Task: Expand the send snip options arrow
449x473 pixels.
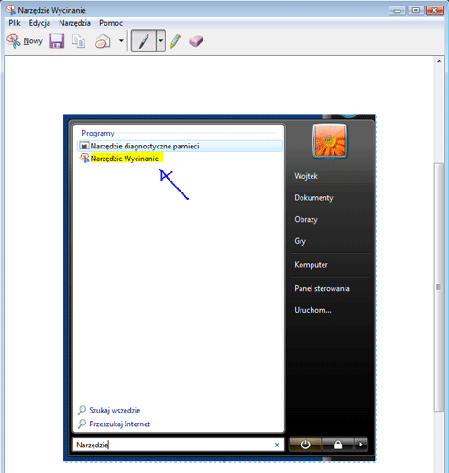Action: 121,40
